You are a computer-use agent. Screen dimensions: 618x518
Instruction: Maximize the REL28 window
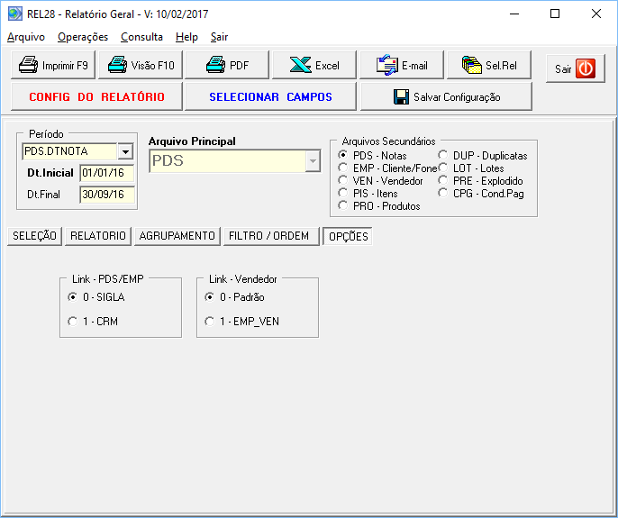[555, 14]
